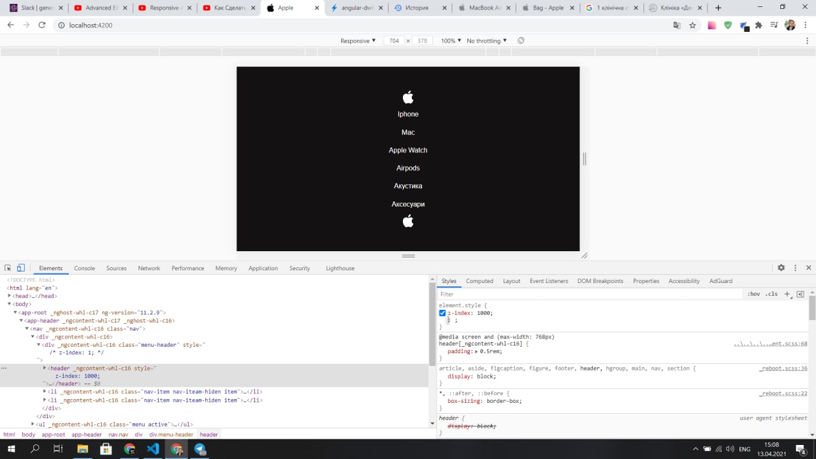Close the DevTools panel
Screen dimensions: 816x459
tap(808, 268)
